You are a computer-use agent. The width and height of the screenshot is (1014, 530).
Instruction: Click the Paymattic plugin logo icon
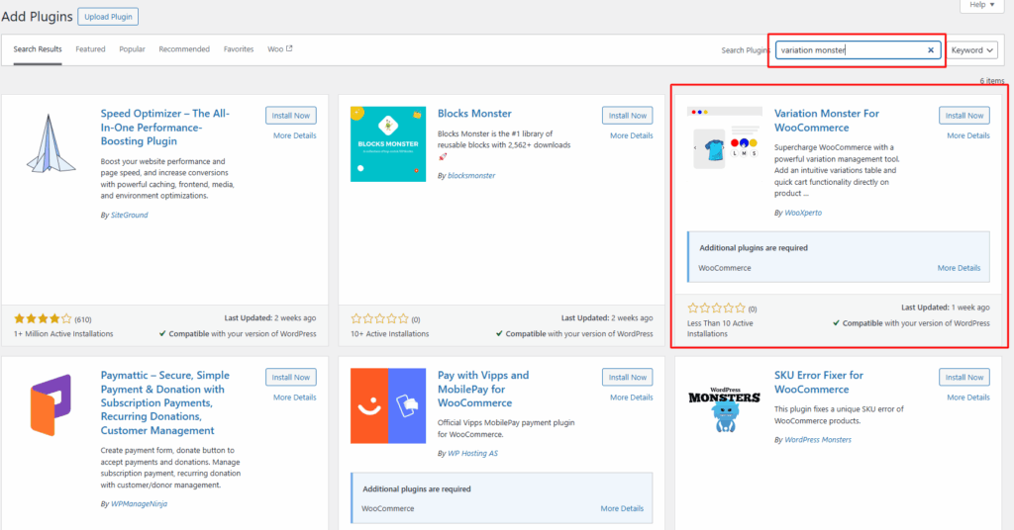[51, 405]
